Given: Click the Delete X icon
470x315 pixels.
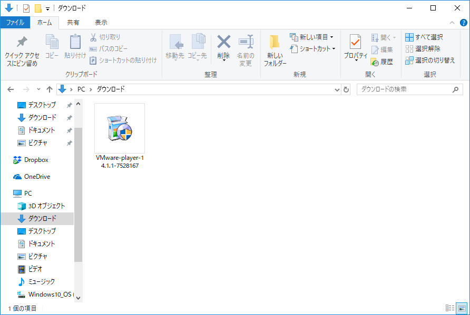Looking at the screenshot, I should click(223, 42).
